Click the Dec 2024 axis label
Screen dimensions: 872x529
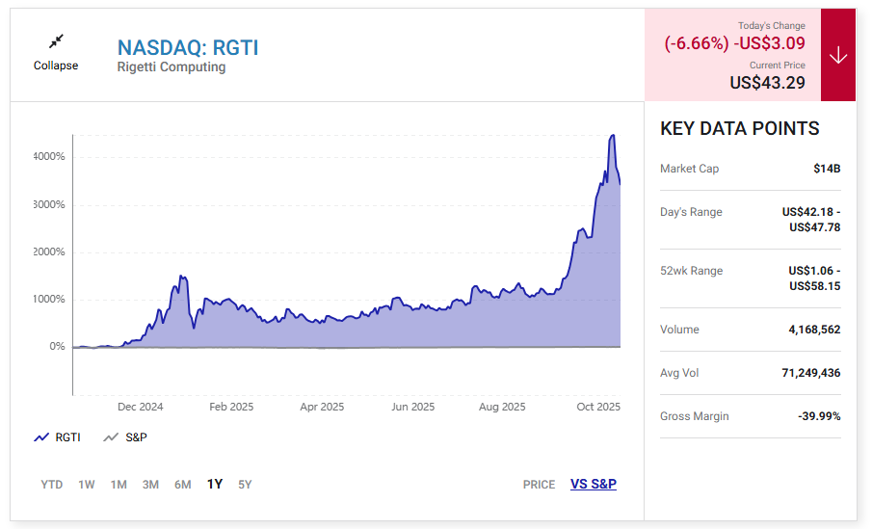pos(140,408)
